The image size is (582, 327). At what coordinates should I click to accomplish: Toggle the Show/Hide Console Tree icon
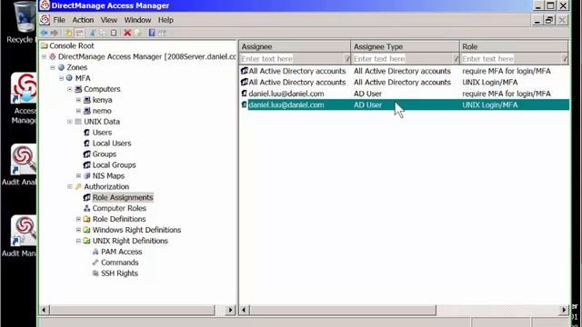79,33
